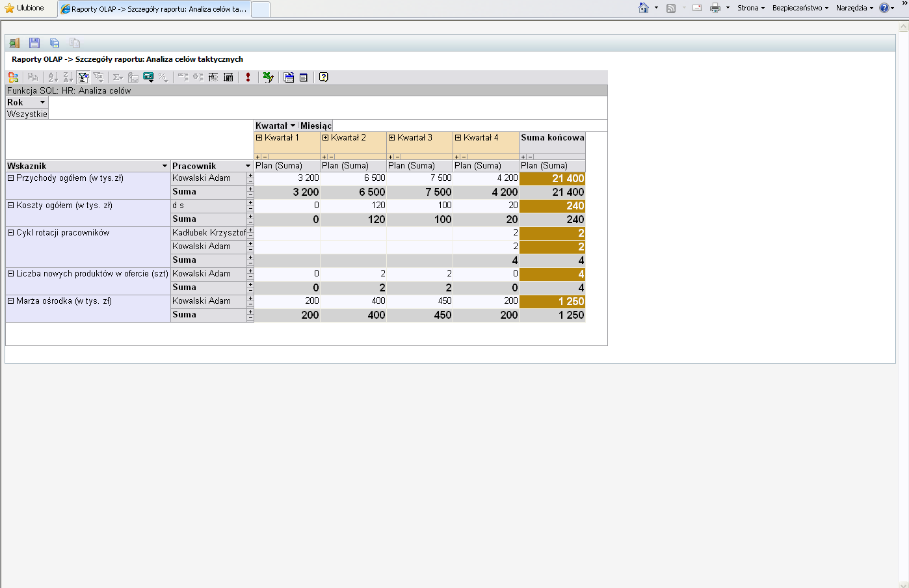This screenshot has height=588, width=909.
Task: Select Kadłubek Krzysztof employee cell
Action: pos(209,233)
